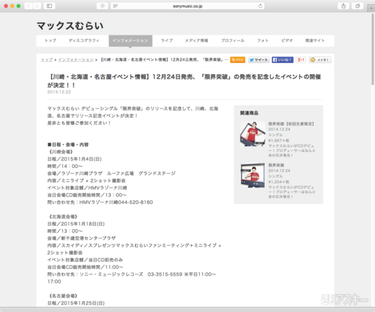The width and height of the screenshot is (375, 312).
Task: Click the インフォメーション breadcrumb link
Action: [76, 60]
